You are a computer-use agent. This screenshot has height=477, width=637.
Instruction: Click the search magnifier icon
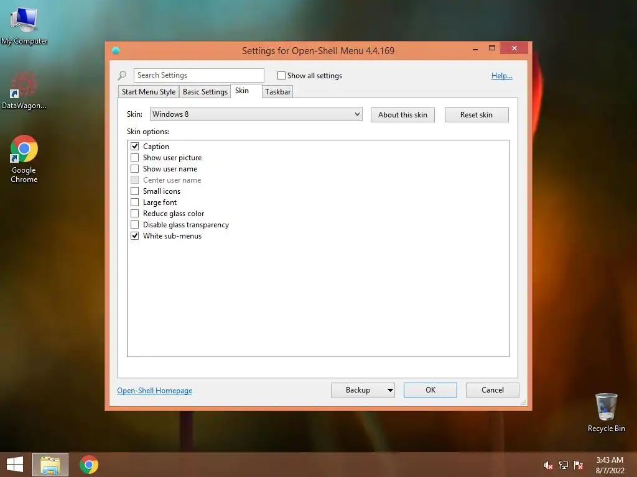pyautogui.click(x=122, y=75)
